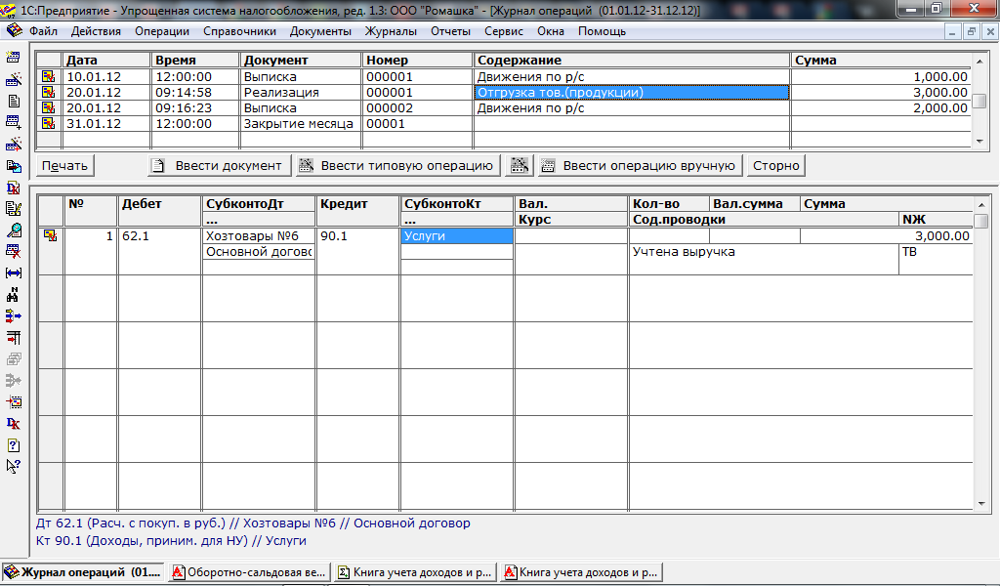The image size is (1000, 586).
Task: Click the blank document sheet icon
Action: (x=13, y=101)
